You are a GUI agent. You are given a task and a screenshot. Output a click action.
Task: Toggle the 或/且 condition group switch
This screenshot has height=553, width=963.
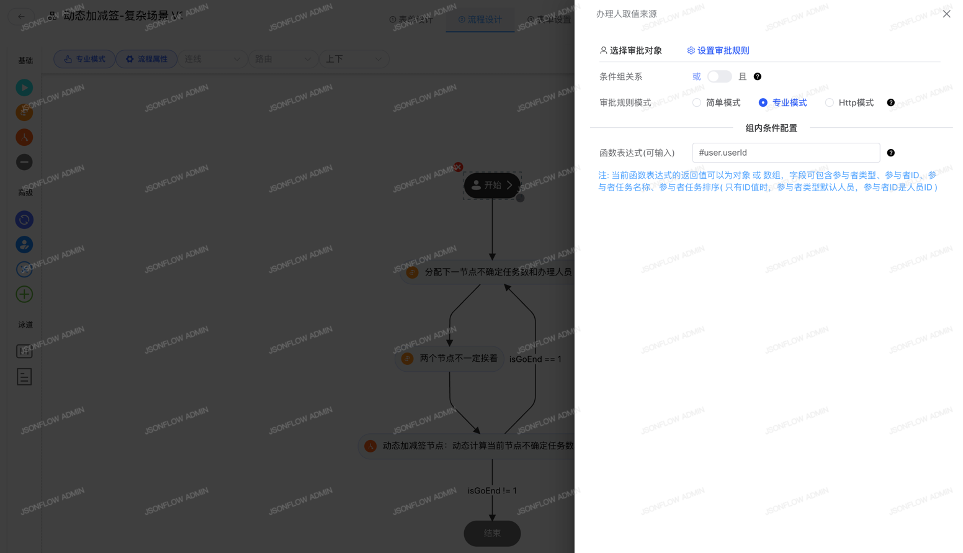pos(719,76)
